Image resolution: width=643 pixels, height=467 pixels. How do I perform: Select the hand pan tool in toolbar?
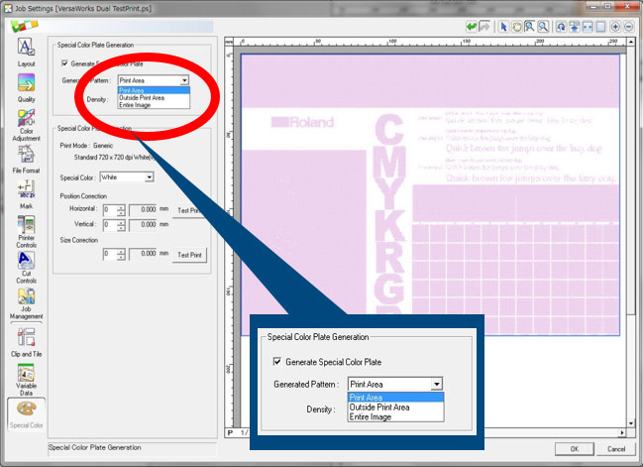tap(515, 27)
